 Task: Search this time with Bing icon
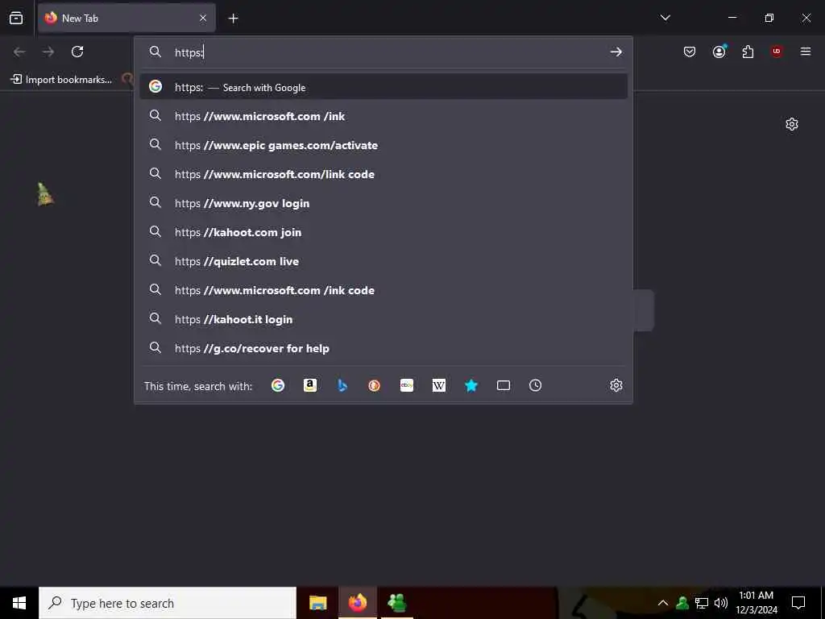coord(342,385)
